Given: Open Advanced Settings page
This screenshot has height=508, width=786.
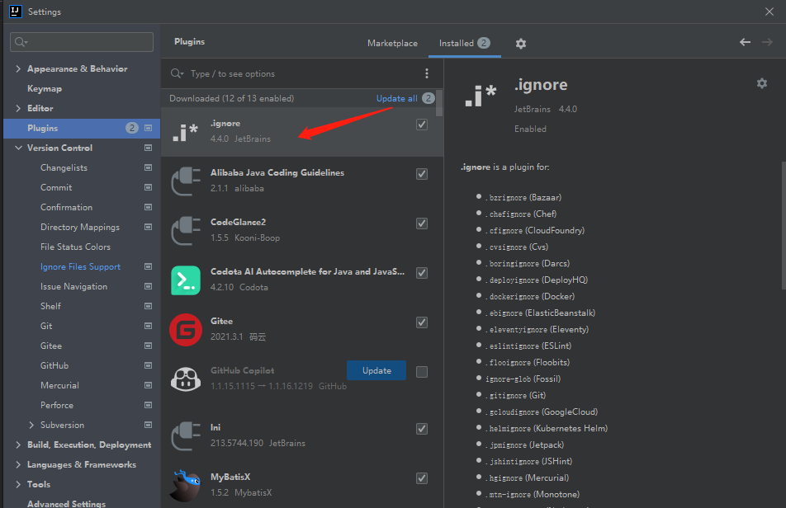Looking at the screenshot, I should click(x=66, y=503).
